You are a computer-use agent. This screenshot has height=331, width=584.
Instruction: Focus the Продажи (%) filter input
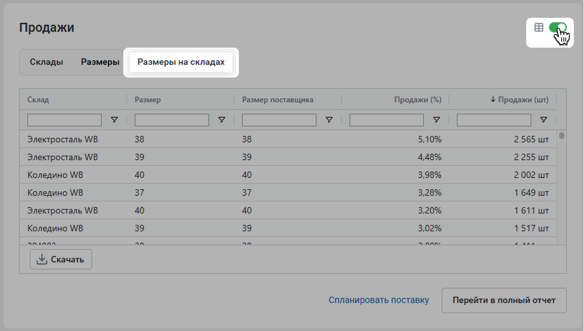[386, 120]
